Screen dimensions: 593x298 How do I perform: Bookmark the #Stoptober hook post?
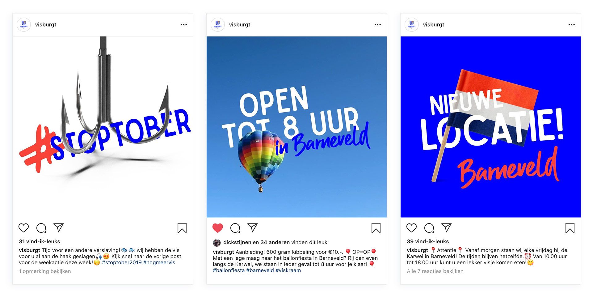tap(182, 228)
